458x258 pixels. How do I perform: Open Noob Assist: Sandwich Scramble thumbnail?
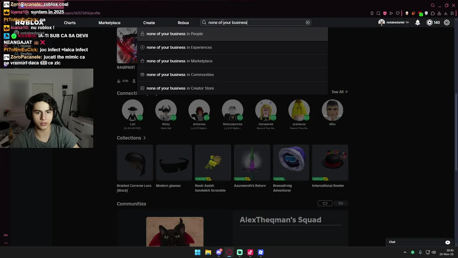click(x=213, y=163)
